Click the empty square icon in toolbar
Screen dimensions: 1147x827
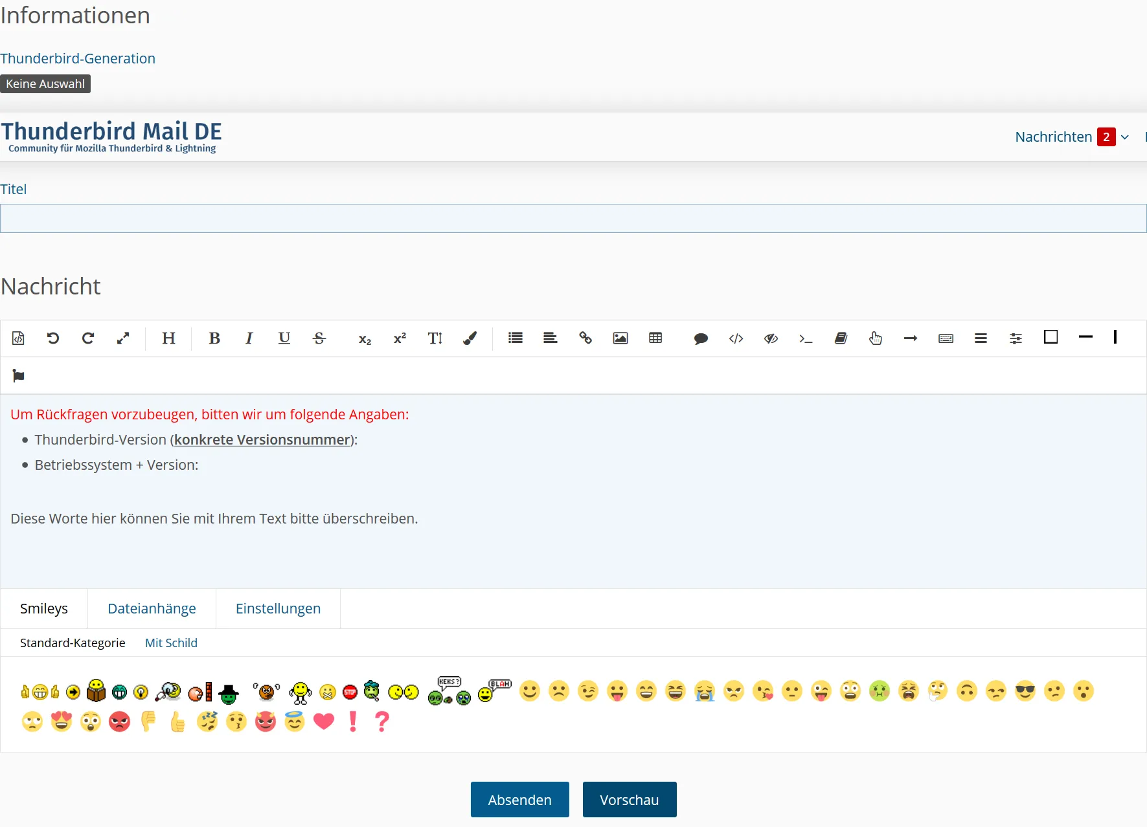[x=1050, y=337]
